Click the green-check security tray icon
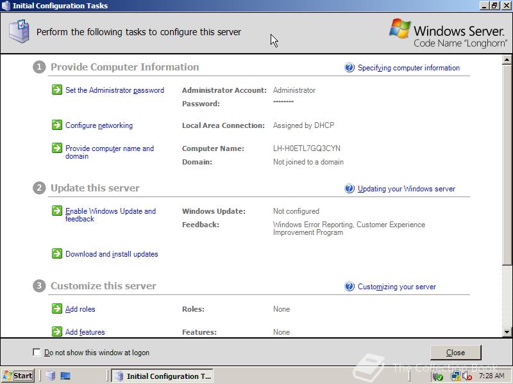 pos(438,376)
